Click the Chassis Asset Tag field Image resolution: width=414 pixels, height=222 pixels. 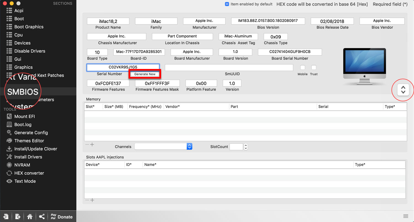pos(238,37)
